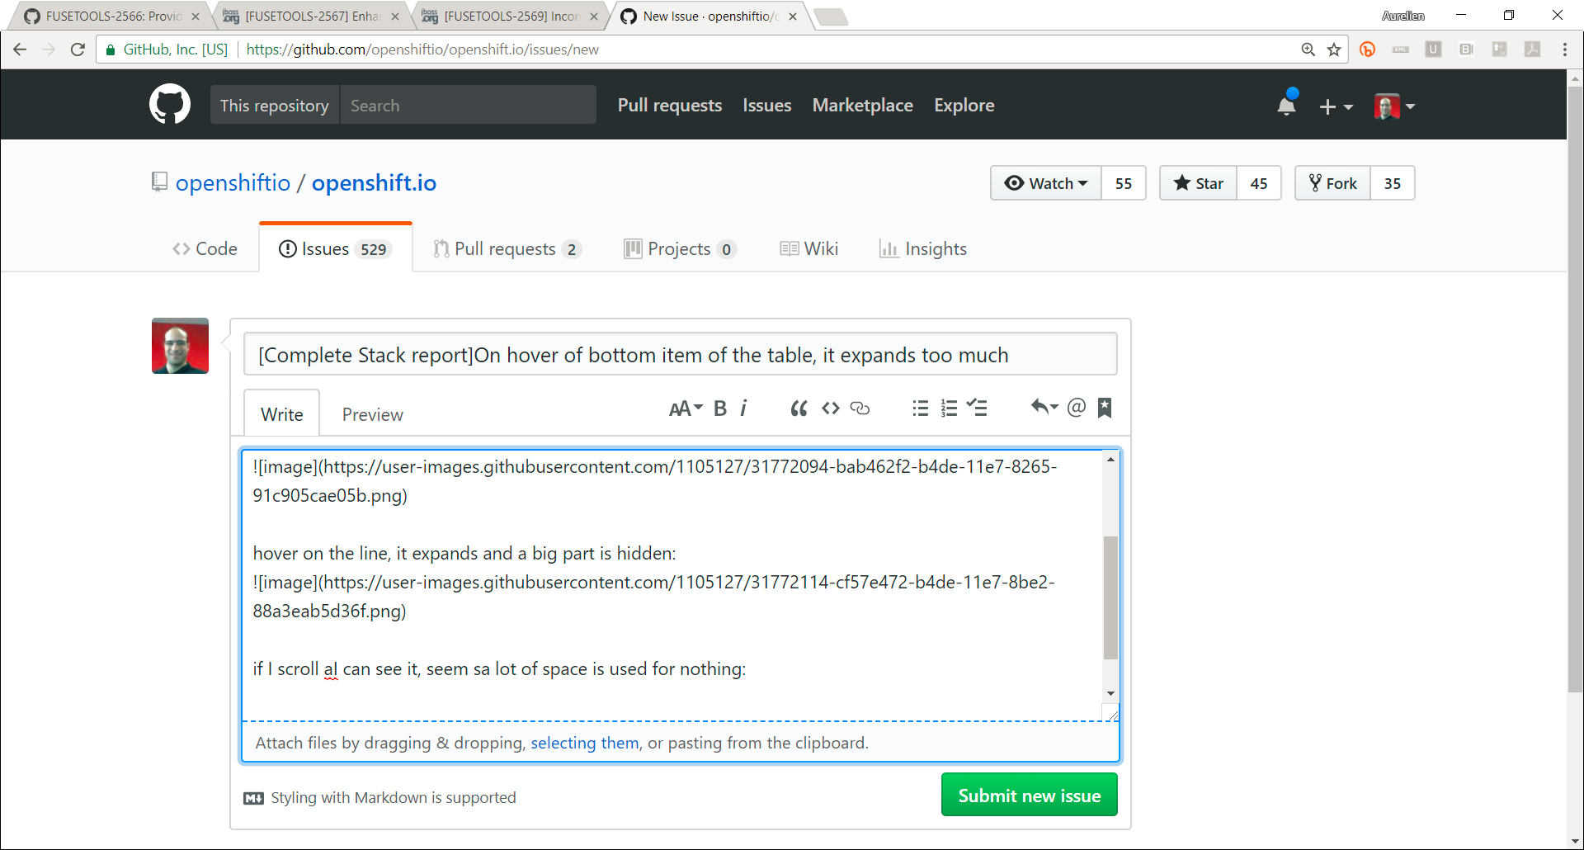
Task: Open the create new repository dropdown
Action: [x=1336, y=107]
